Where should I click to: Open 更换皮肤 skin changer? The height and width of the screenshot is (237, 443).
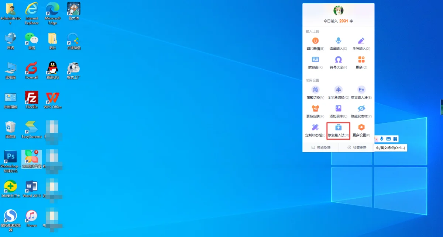[315, 108]
